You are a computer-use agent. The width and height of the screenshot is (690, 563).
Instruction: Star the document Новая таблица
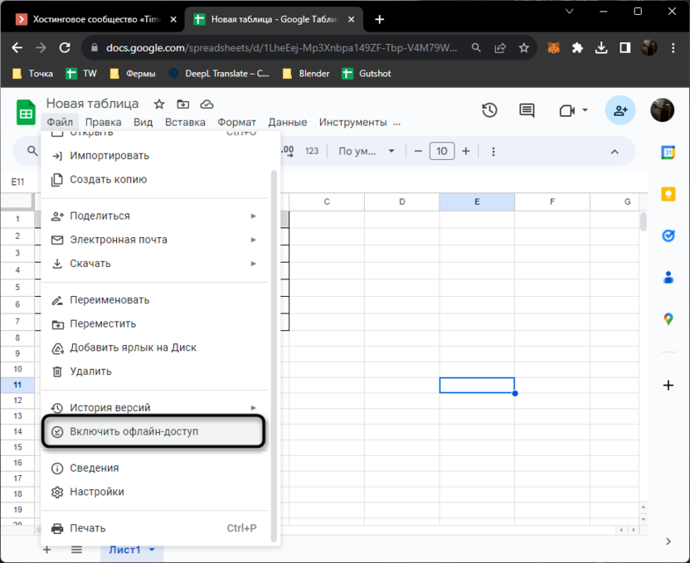pos(159,104)
